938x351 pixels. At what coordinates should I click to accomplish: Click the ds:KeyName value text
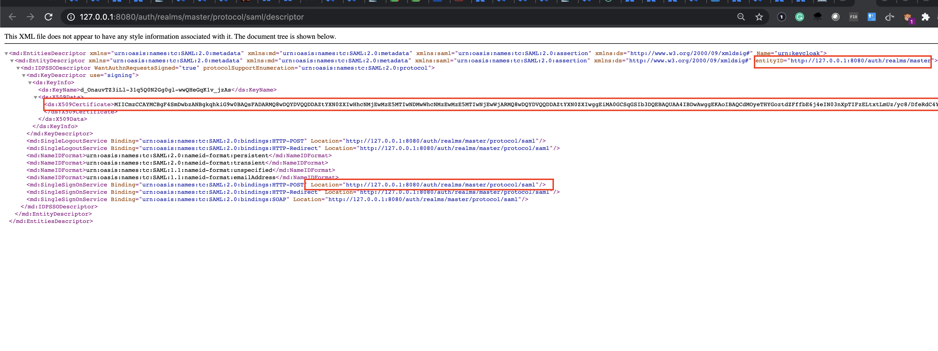point(155,90)
